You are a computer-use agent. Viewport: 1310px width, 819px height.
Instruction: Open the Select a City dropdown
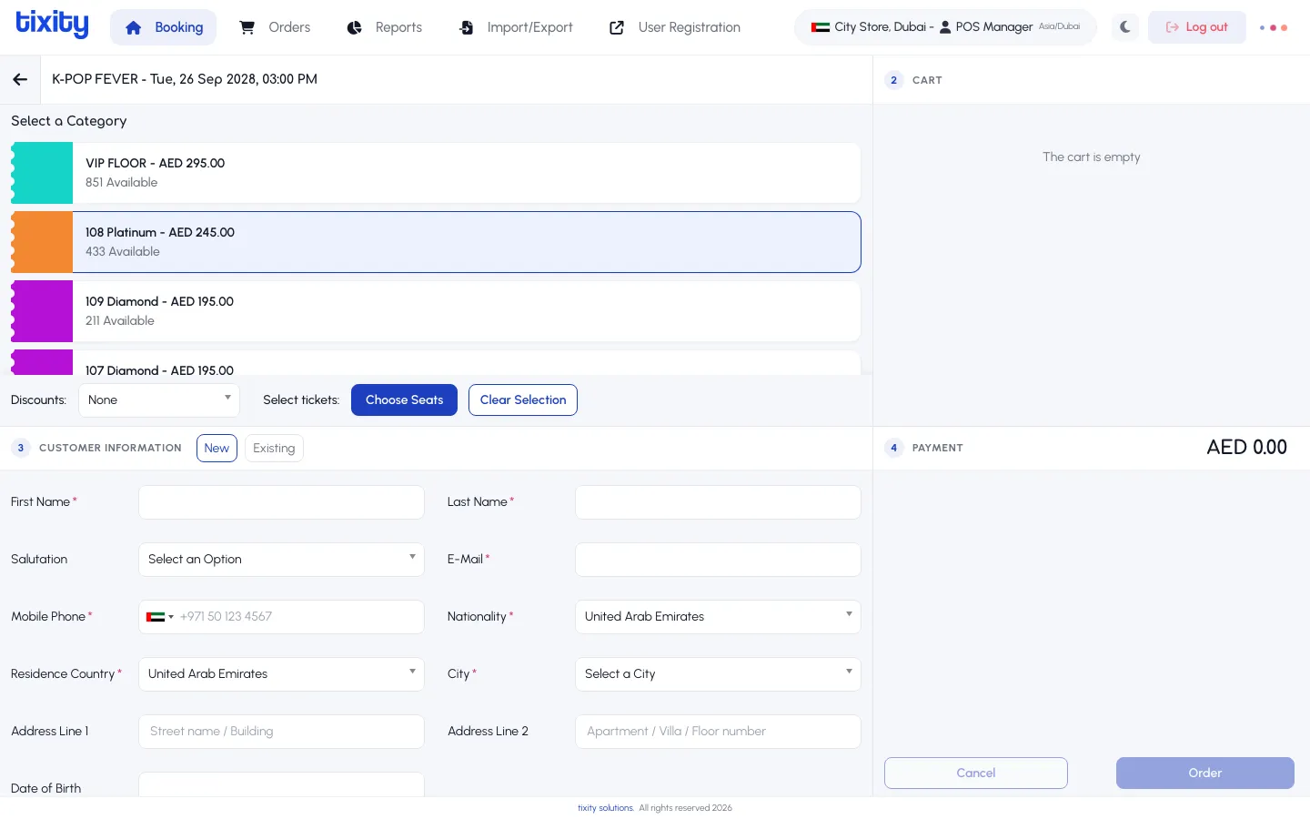click(718, 674)
